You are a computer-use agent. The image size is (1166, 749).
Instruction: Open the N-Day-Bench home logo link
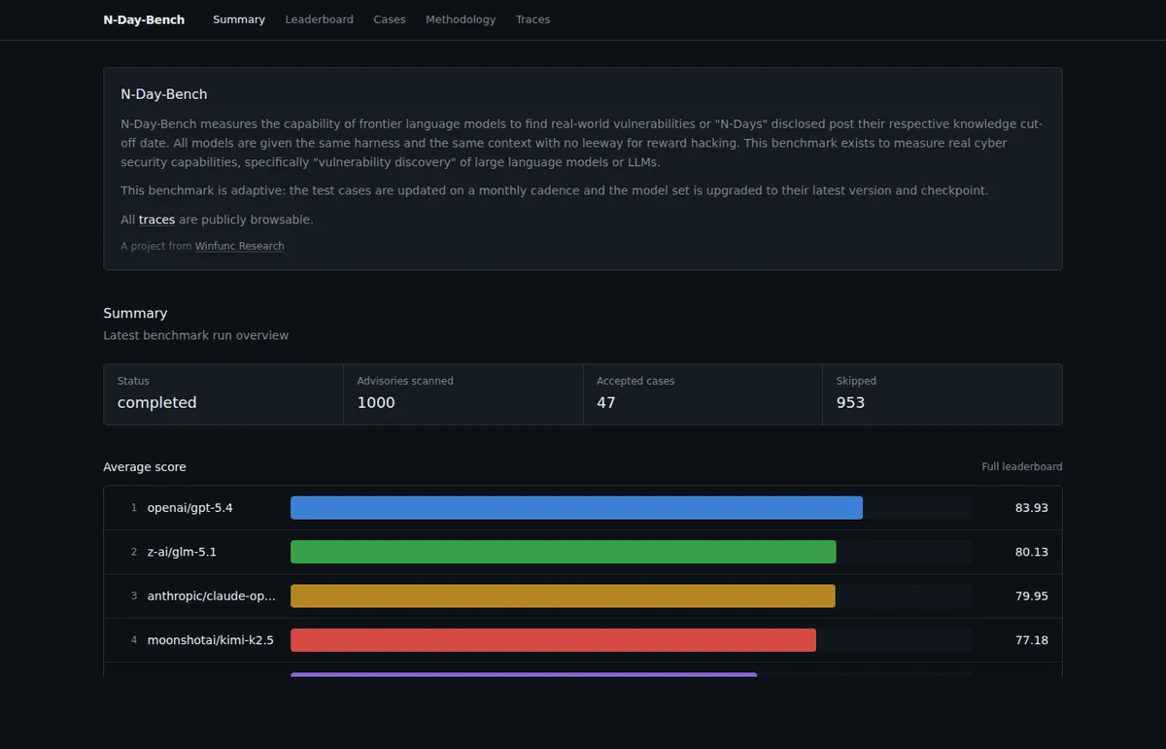[x=144, y=19]
